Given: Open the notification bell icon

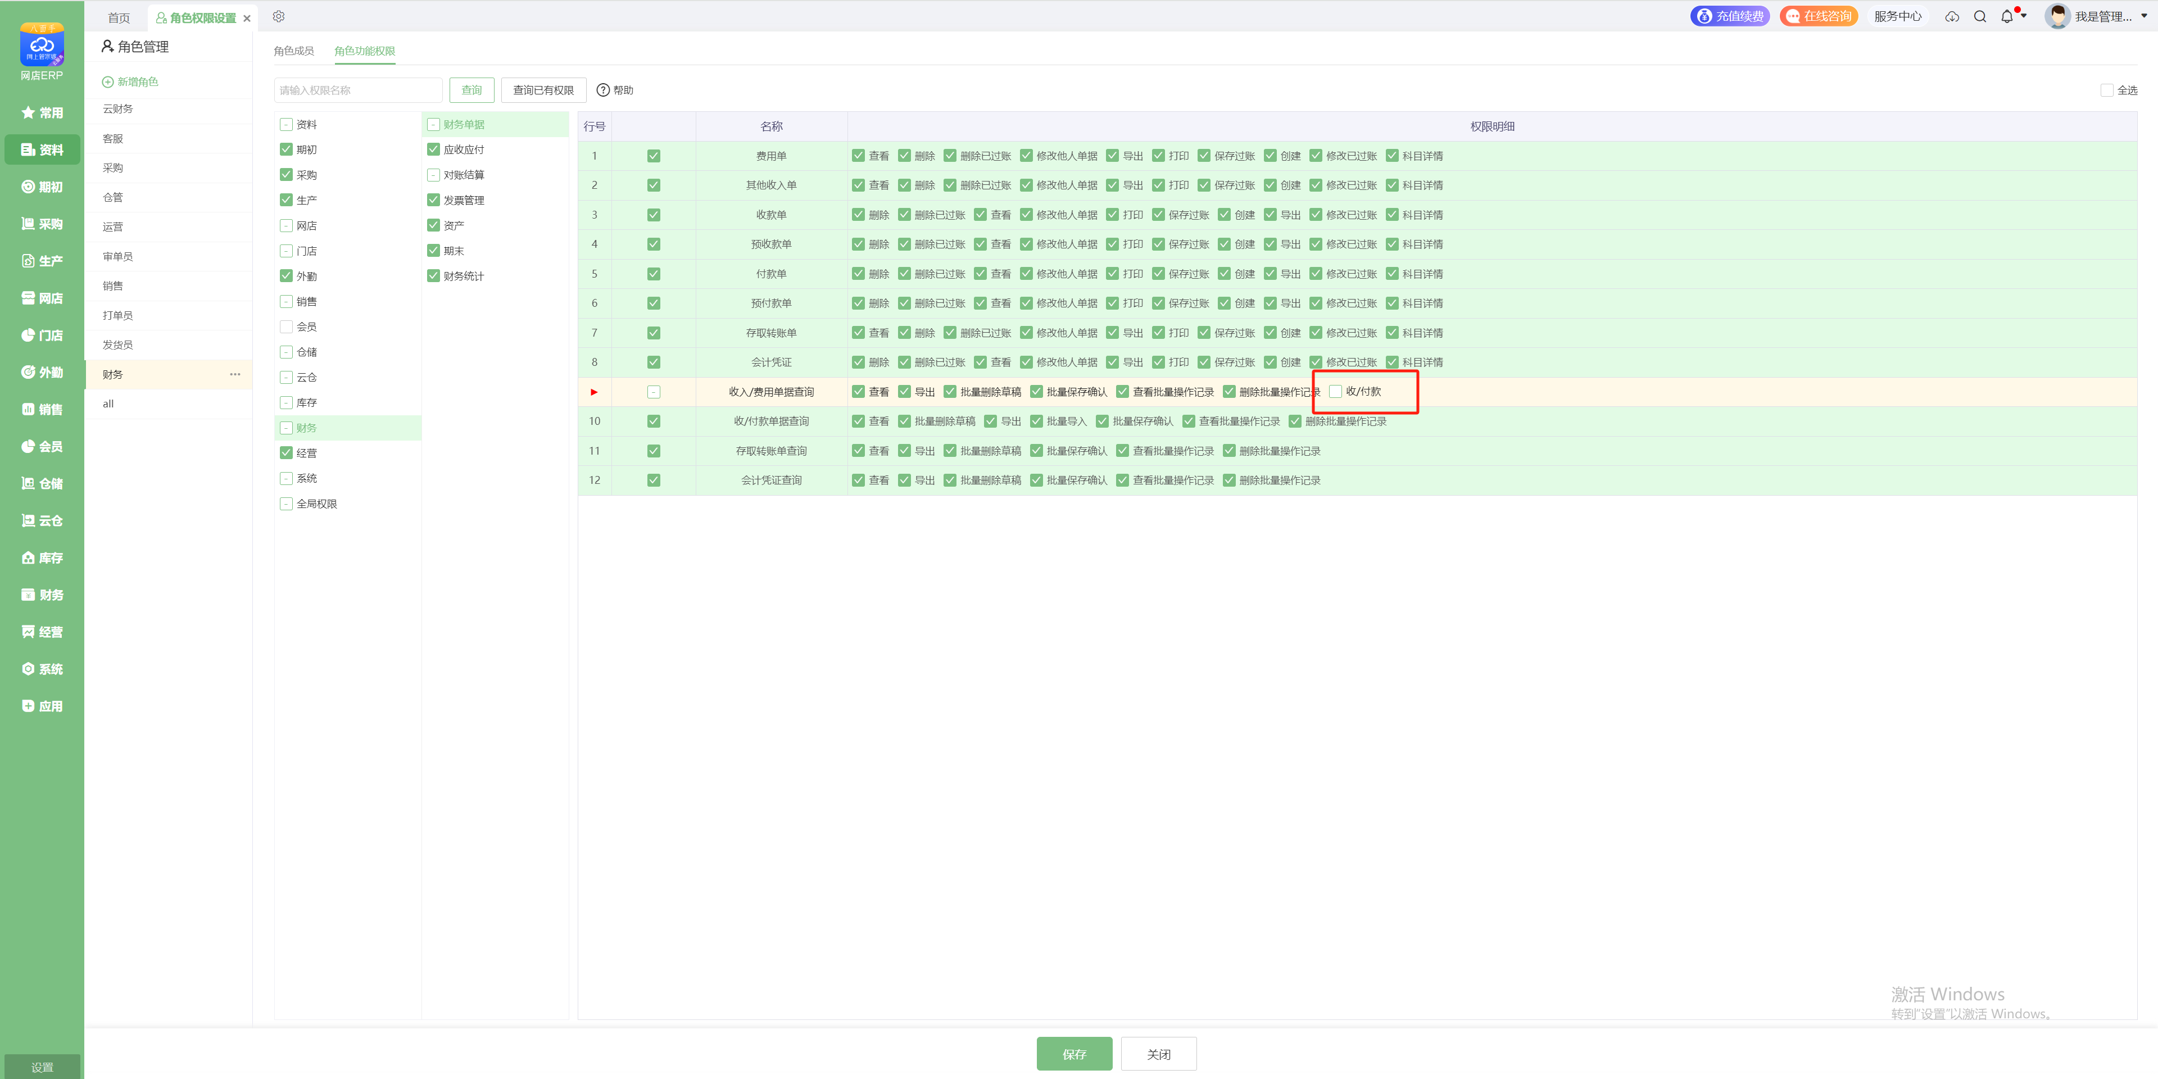Looking at the screenshot, I should click(x=2006, y=17).
